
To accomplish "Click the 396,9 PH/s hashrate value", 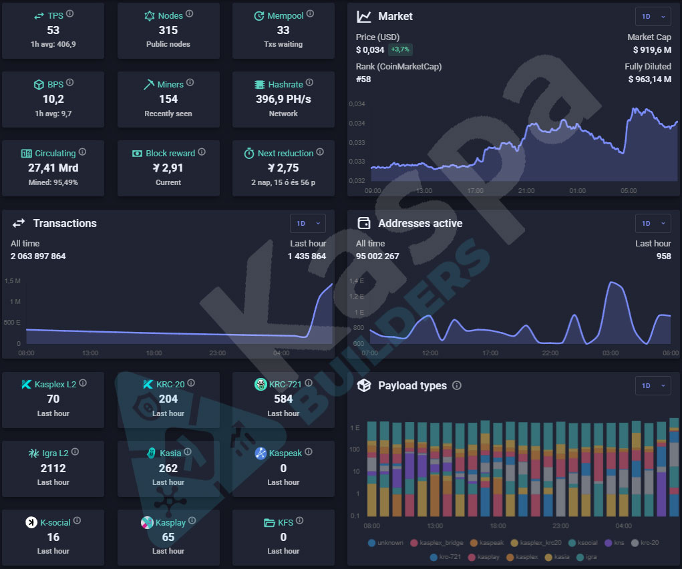I will point(283,100).
